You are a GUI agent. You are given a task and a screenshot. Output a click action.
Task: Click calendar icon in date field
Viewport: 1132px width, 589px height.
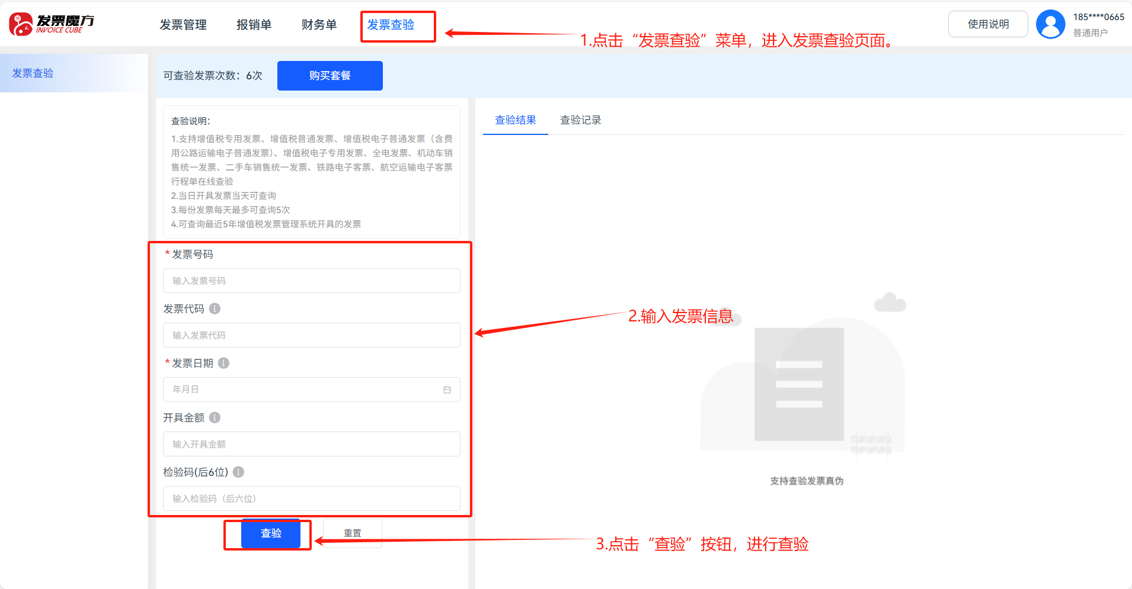(x=447, y=390)
